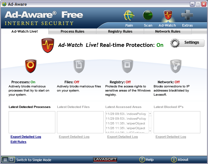Close the Ad-Aware window

pos(204,4)
